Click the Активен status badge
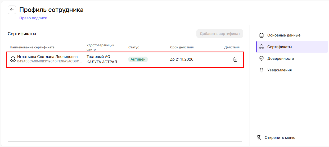 pos(138,59)
